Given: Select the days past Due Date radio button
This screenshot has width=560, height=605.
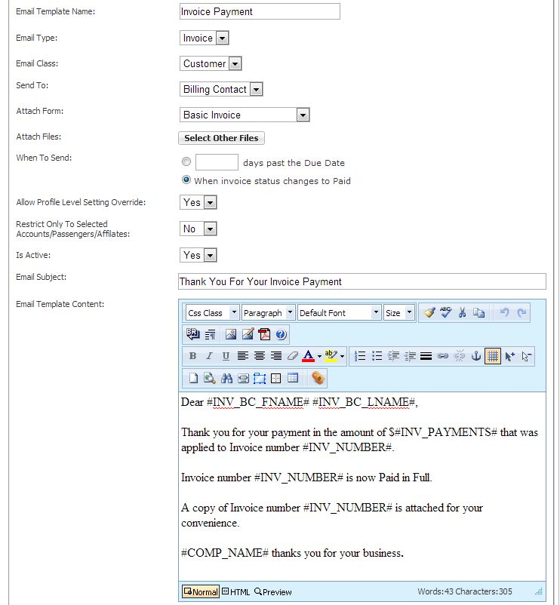Looking at the screenshot, I should [186, 162].
